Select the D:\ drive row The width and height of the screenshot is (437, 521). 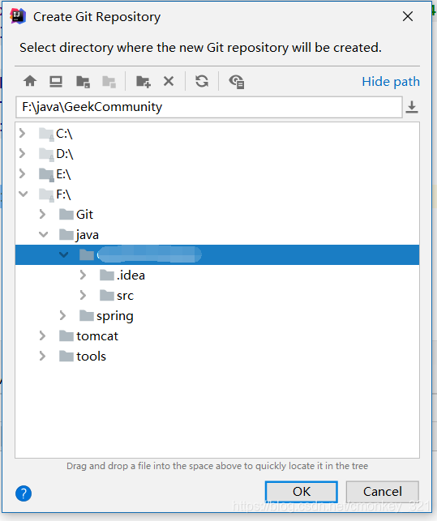coord(217,154)
